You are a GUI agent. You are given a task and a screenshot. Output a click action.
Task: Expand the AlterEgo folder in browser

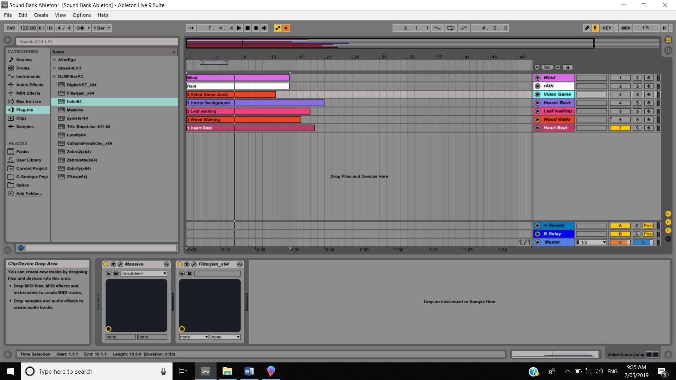[x=55, y=60]
